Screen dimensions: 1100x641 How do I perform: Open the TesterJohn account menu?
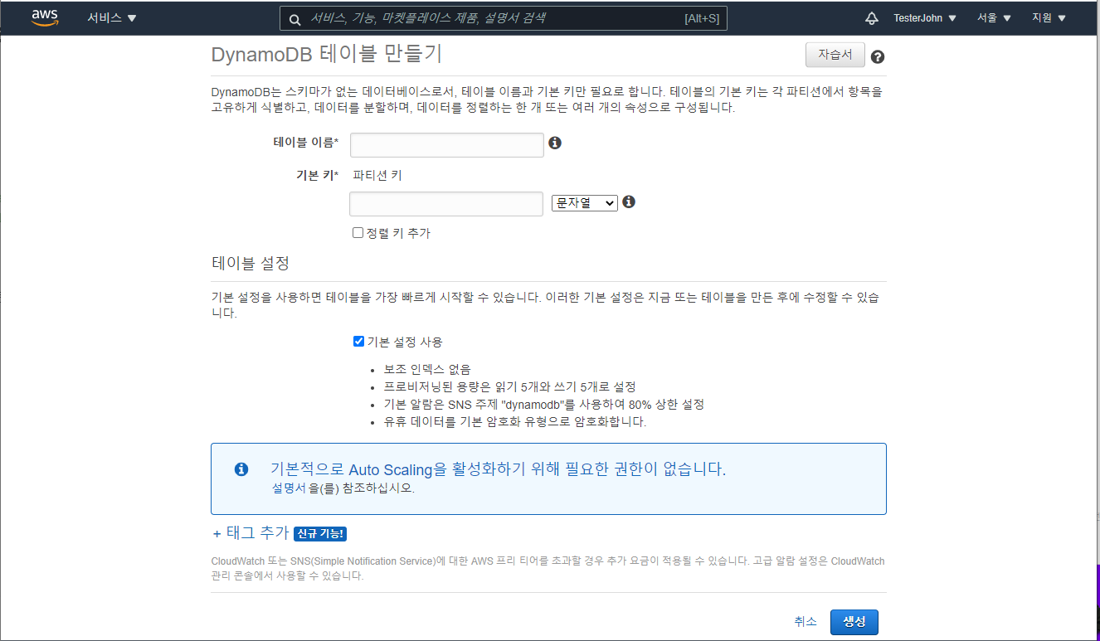(925, 17)
